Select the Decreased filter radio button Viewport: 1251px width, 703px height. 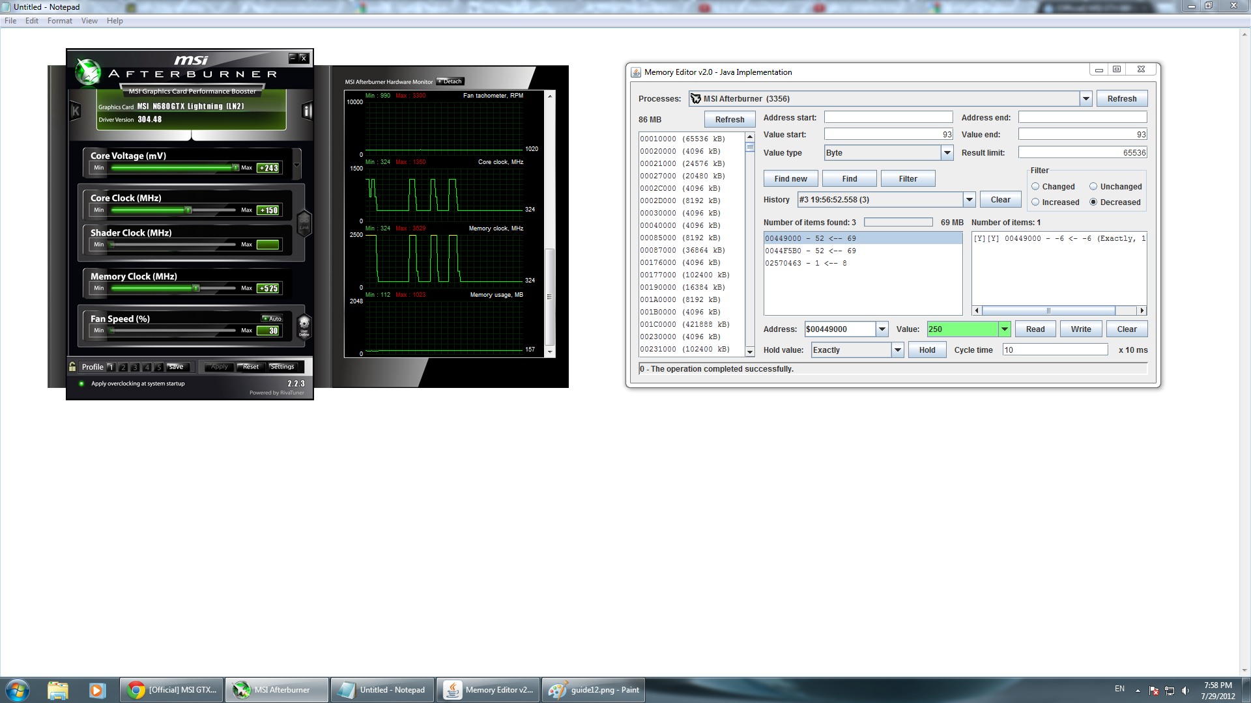click(x=1093, y=202)
